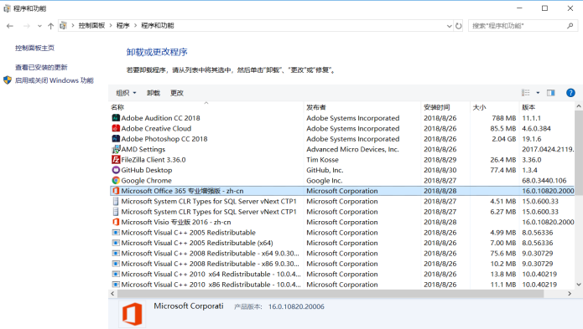Open the recent locations dropdown arrow
Viewport: 583px width, 329px height.
tap(39, 26)
